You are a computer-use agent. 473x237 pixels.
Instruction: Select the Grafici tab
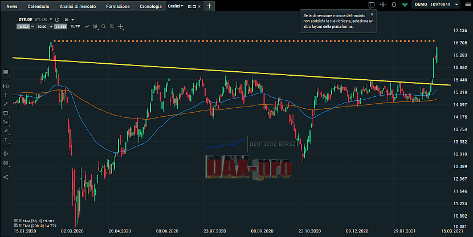pyautogui.click(x=174, y=6)
